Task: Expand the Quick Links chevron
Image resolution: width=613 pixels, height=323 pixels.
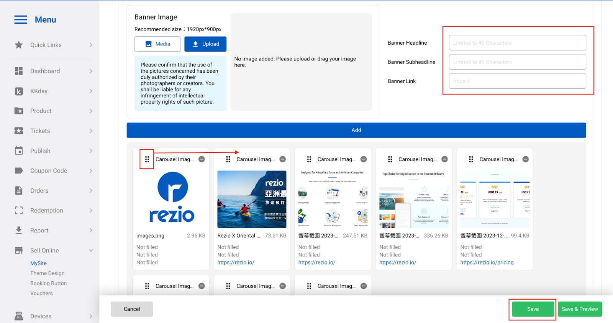Action: coord(91,45)
